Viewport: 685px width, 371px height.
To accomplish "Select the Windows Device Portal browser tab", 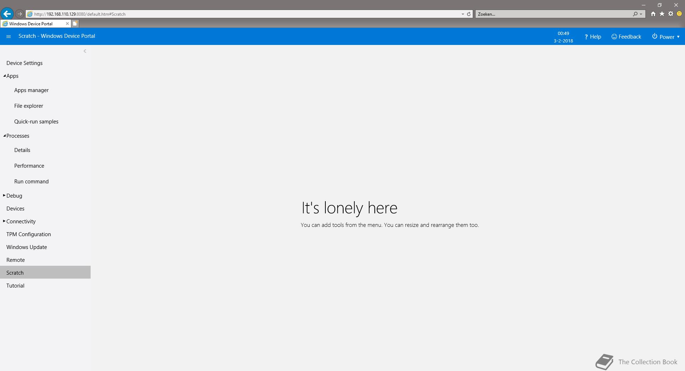I will pos(35,24).
